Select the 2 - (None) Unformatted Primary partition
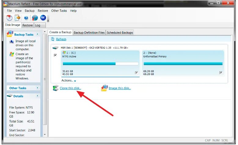 (x=183, y=63)
